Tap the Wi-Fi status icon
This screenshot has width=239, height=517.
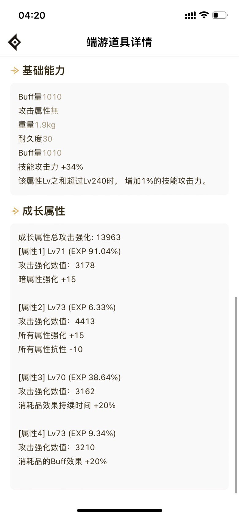[x=204, y=15]
